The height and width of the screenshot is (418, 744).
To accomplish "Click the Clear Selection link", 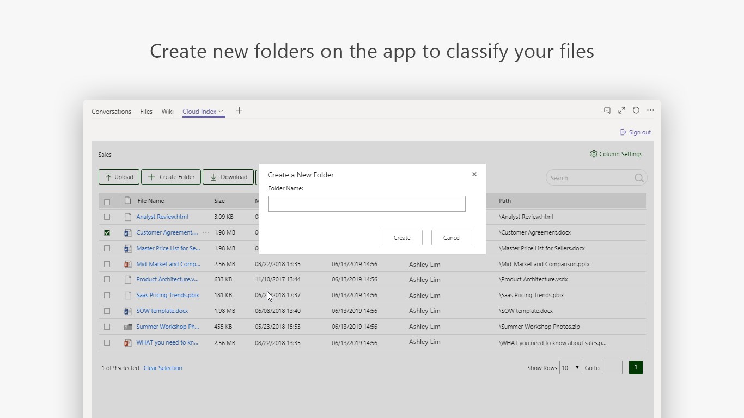I will pos(163,368).
